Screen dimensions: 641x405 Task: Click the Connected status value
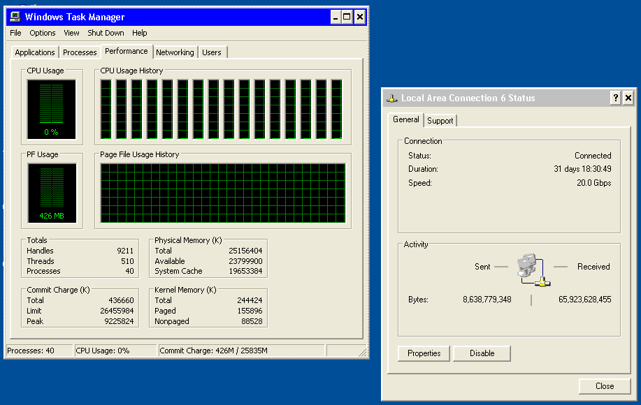point(593,156)
